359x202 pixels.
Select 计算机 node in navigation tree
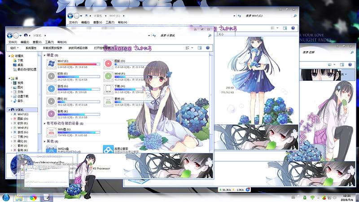pos(22,110)
